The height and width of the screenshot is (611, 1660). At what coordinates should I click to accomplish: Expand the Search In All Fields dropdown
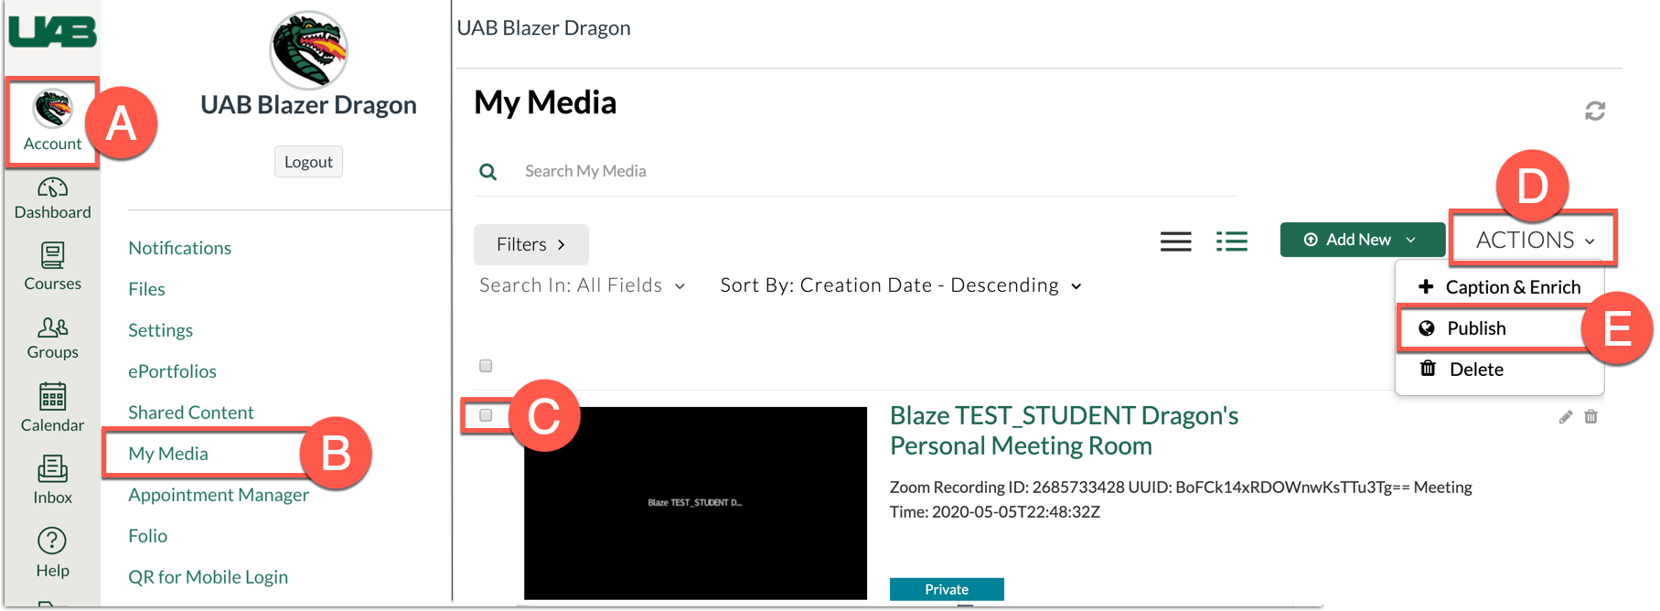[x=582, y=284]
